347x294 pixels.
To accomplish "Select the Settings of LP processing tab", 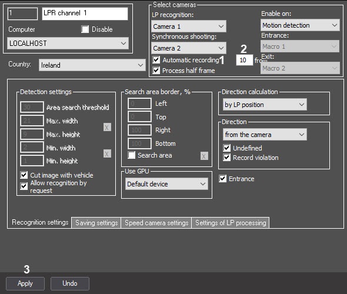I will [x=231, y=223].
